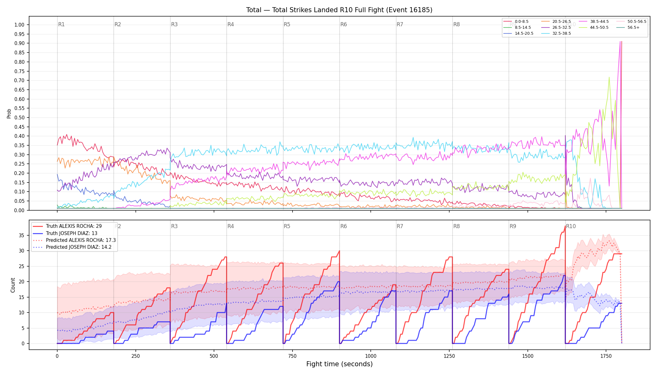The width and height of the screenshot is (657, 375).
Task: Click the 0.90 tick on the Prob axis
Action: point(19,43)
